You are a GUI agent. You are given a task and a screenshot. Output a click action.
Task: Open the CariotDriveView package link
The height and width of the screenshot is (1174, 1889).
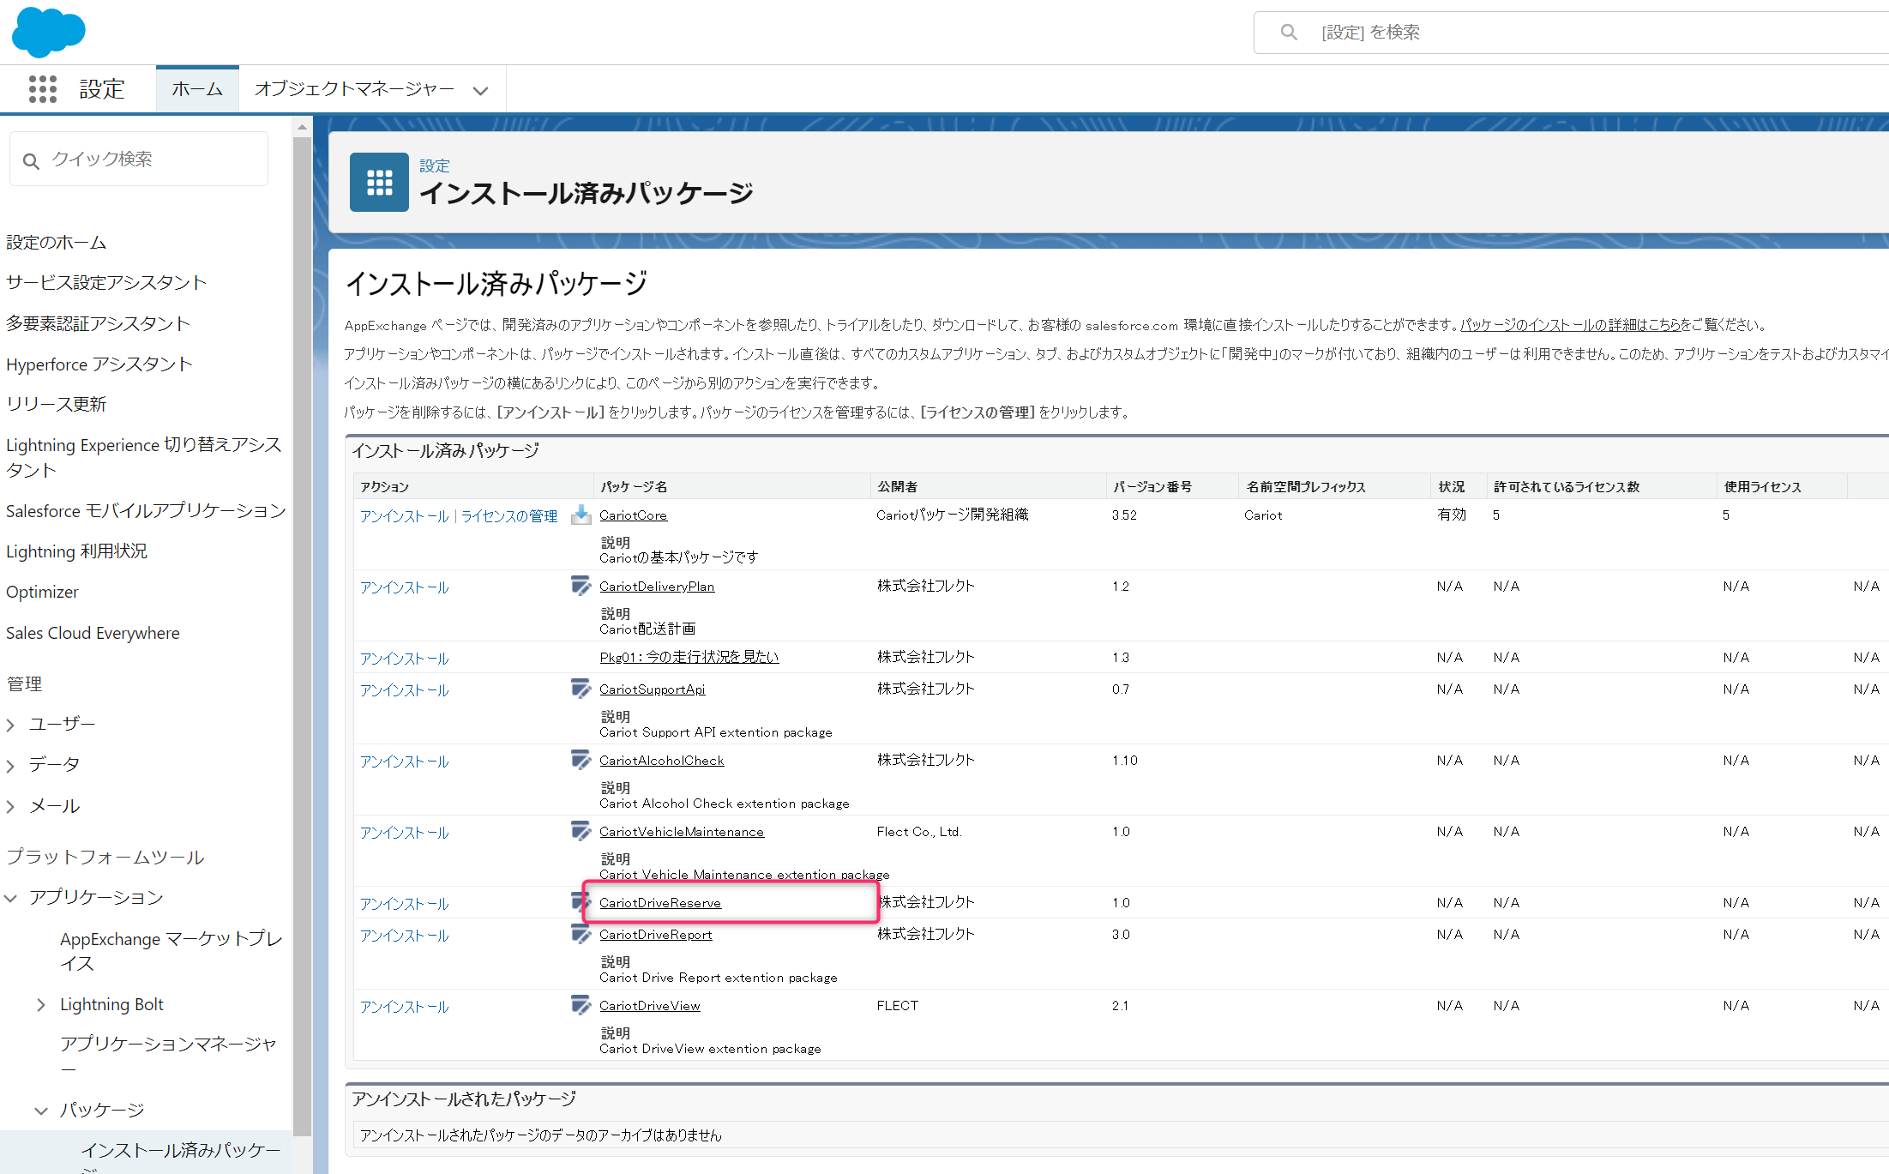(650, 1006)
